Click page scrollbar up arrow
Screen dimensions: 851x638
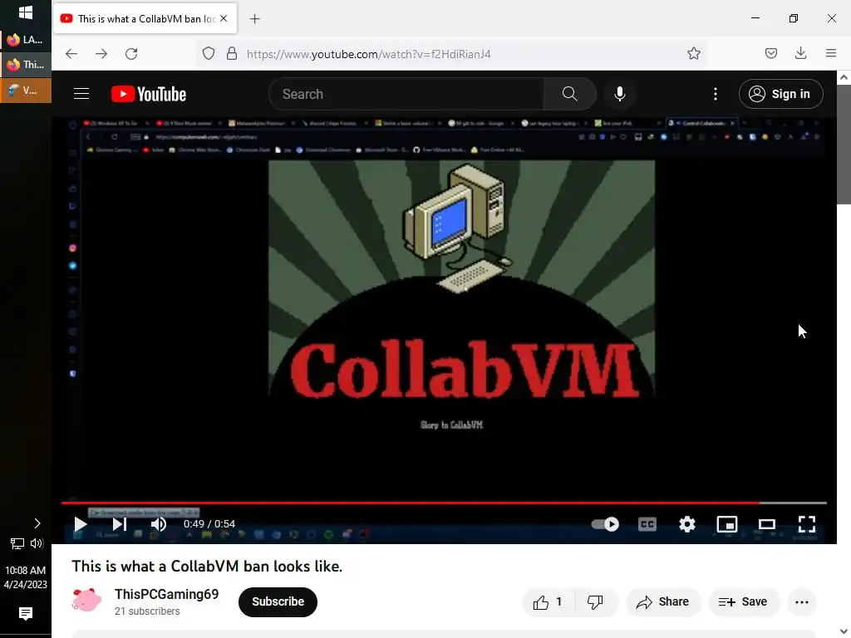(844, 77)
